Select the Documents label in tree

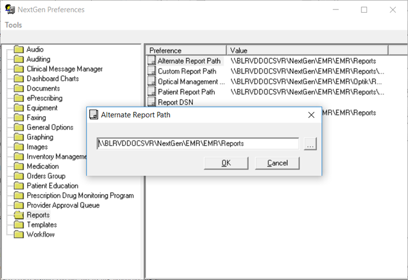pos(43,89)
